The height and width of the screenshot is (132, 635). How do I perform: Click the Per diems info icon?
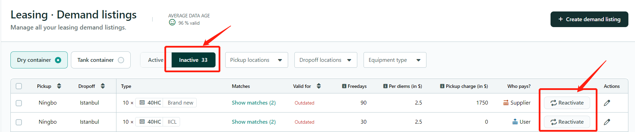(385, 86)
